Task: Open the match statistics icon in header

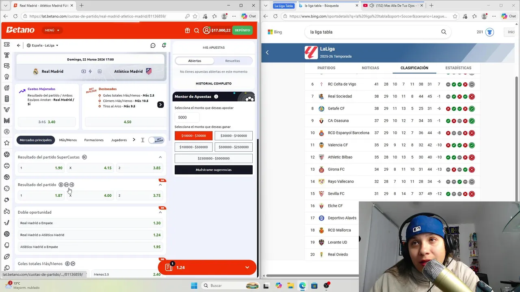Action: tap(100, 71)
